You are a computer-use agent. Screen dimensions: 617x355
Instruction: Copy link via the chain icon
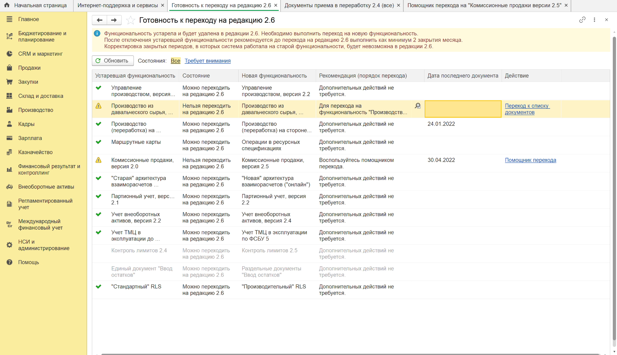click(x=582, y=20)
